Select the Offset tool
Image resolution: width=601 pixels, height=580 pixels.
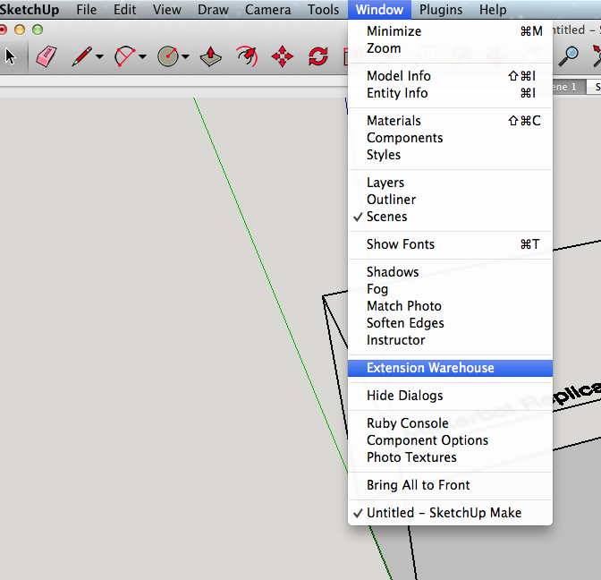tap(247, 56)
